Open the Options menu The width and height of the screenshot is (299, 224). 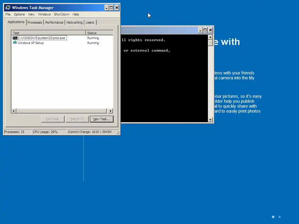click(x=19, y=14)
